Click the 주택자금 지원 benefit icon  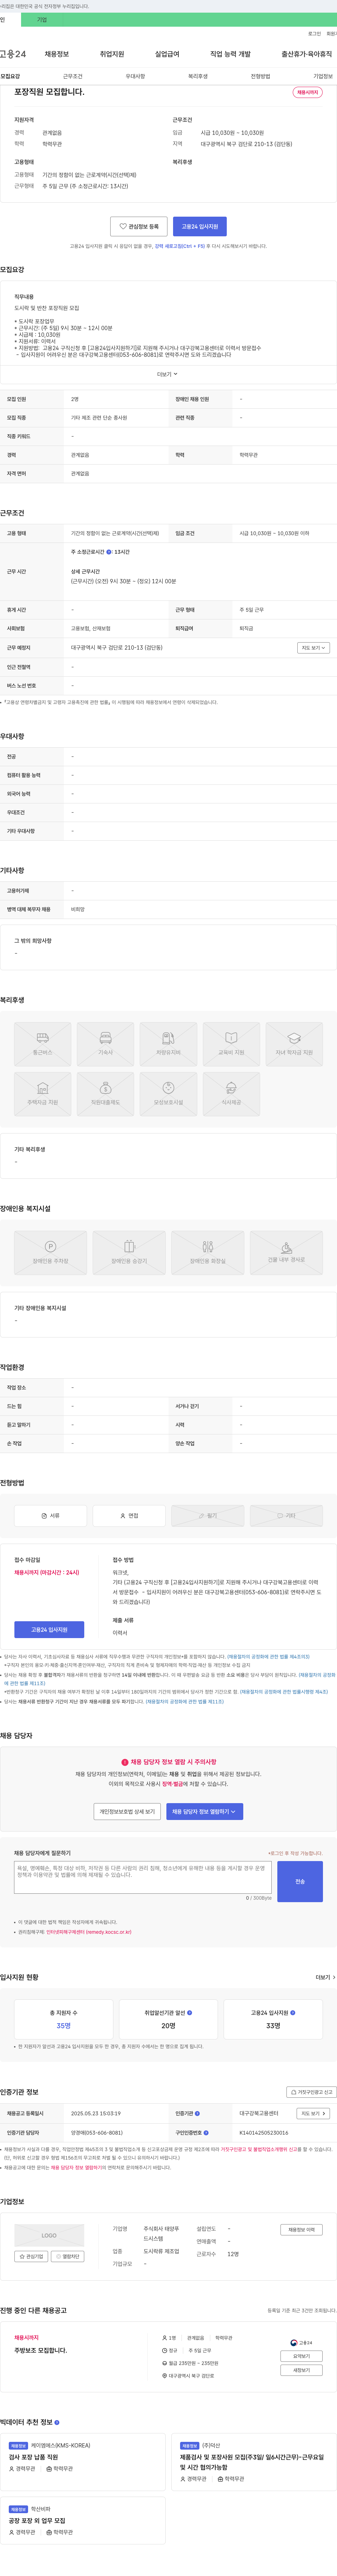(x=43, y=1094)
